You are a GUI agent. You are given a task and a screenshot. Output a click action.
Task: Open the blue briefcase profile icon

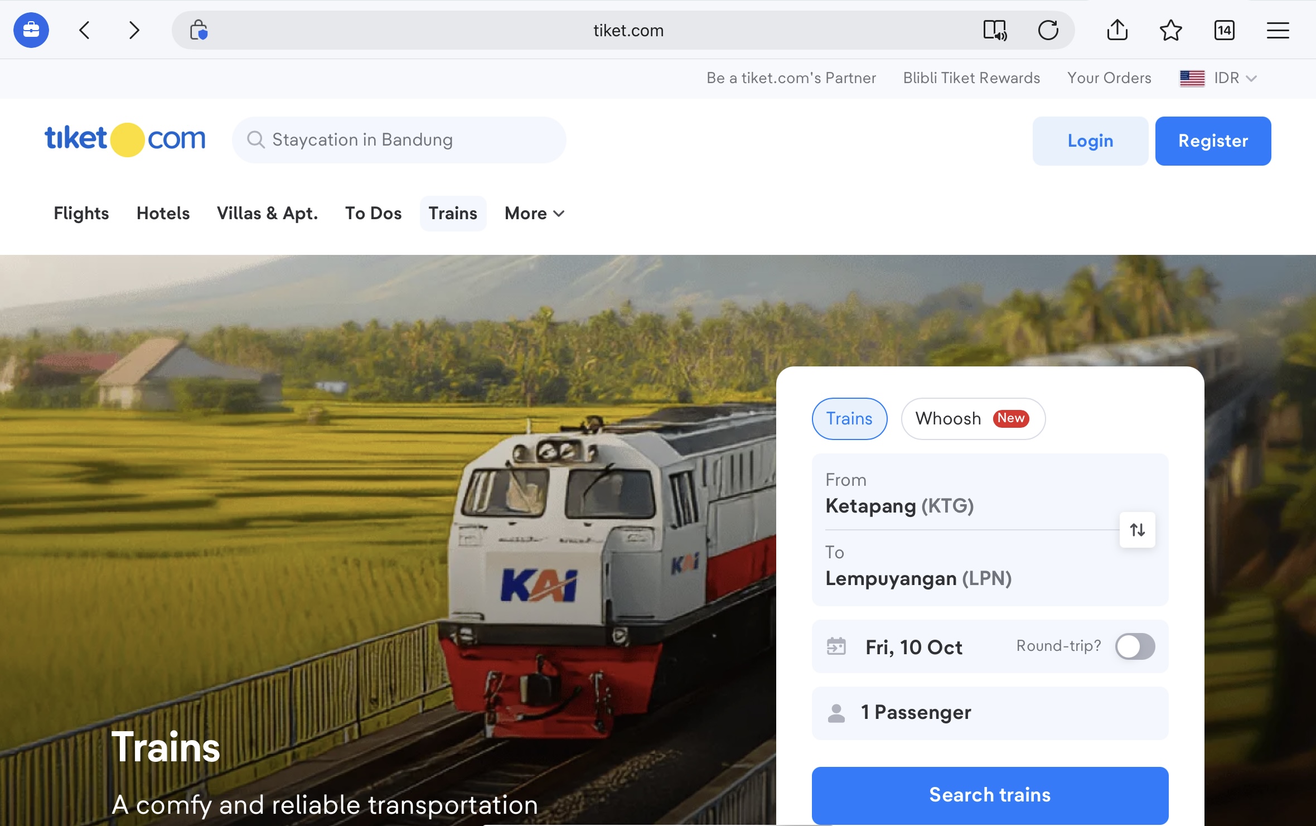[31, 30]
